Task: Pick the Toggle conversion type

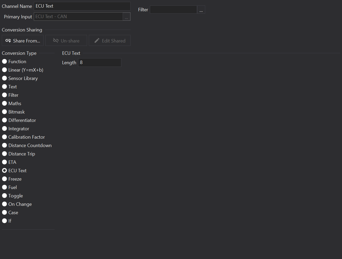Action: pyautogui.click(x=4, y=196)
